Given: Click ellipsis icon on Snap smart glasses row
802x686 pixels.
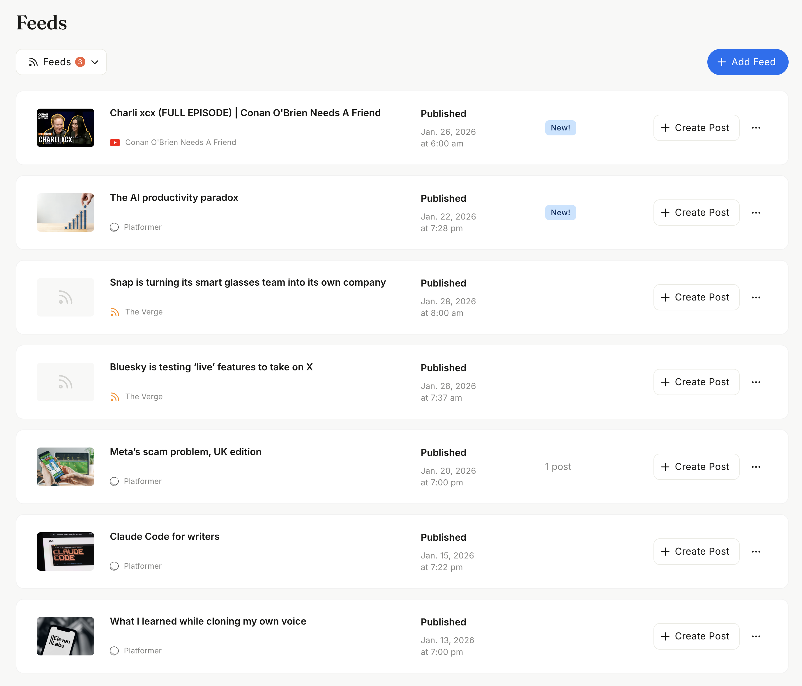Looking at the screenshot, I should coord(756,297).
